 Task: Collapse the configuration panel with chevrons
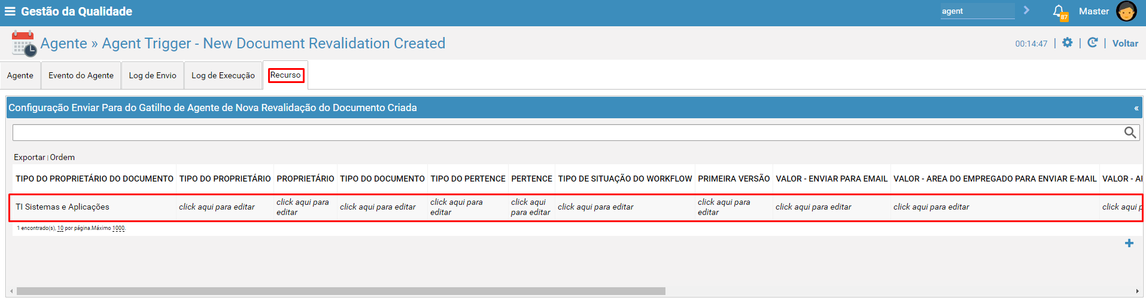[1136, 108]
